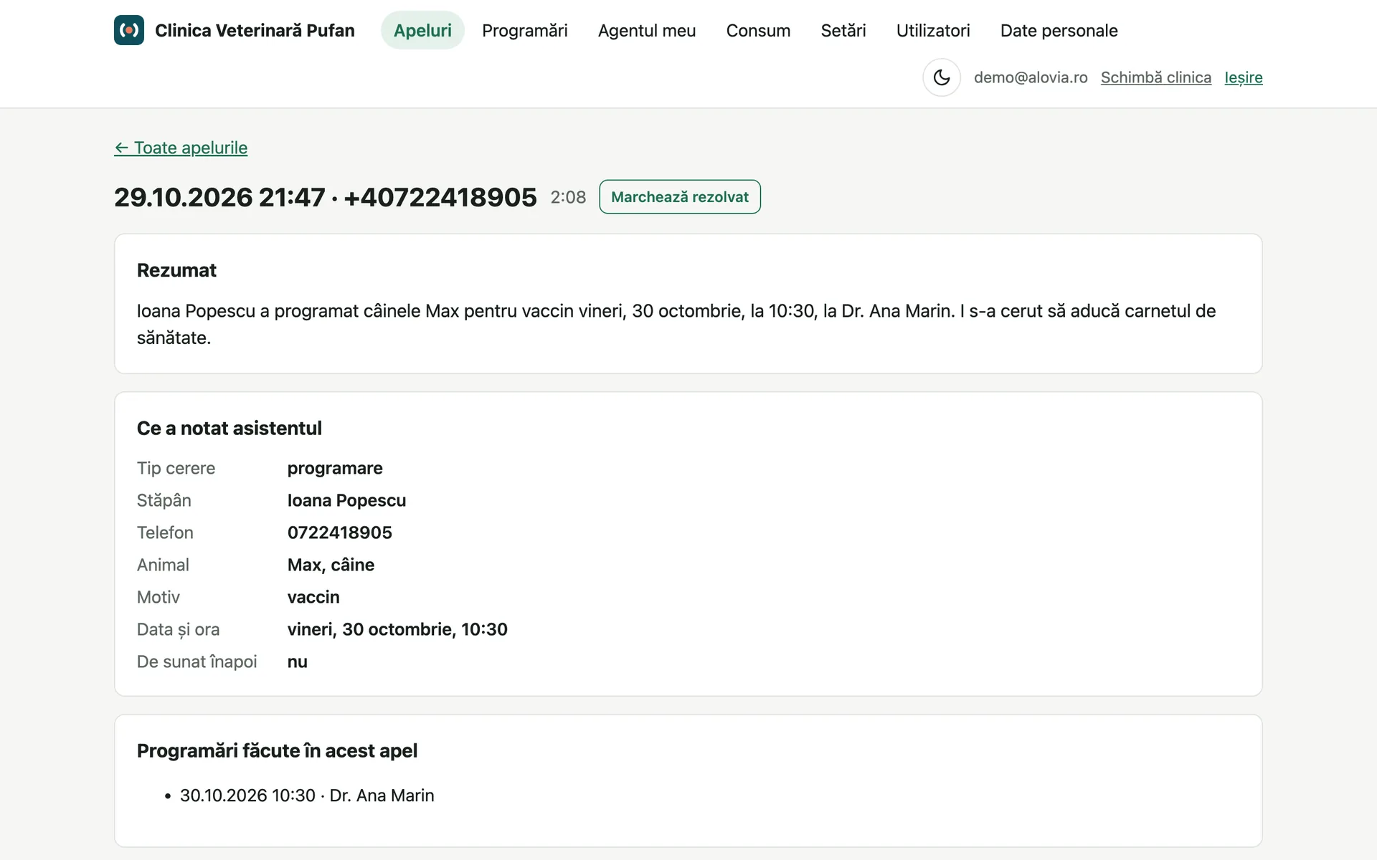This screenshot has height=860, width=1377.
Task: Open the Apeluri tab
Action: [x=422, y=30]
